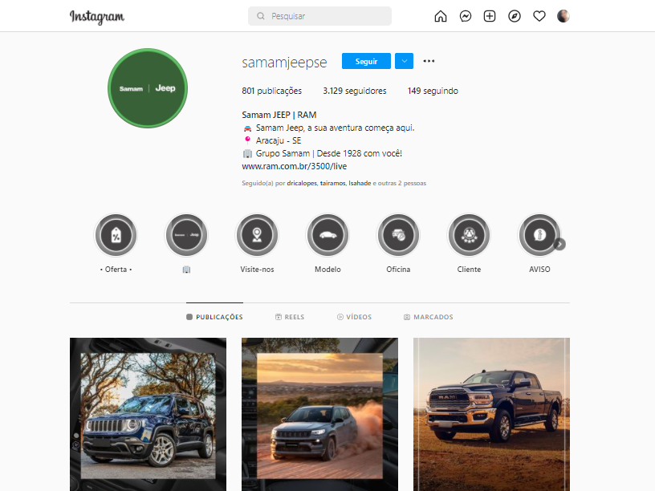The width and height of the screenshot is (655, 491).
Task: Open the three-dot profile options menu
Action: click(429, 61)
